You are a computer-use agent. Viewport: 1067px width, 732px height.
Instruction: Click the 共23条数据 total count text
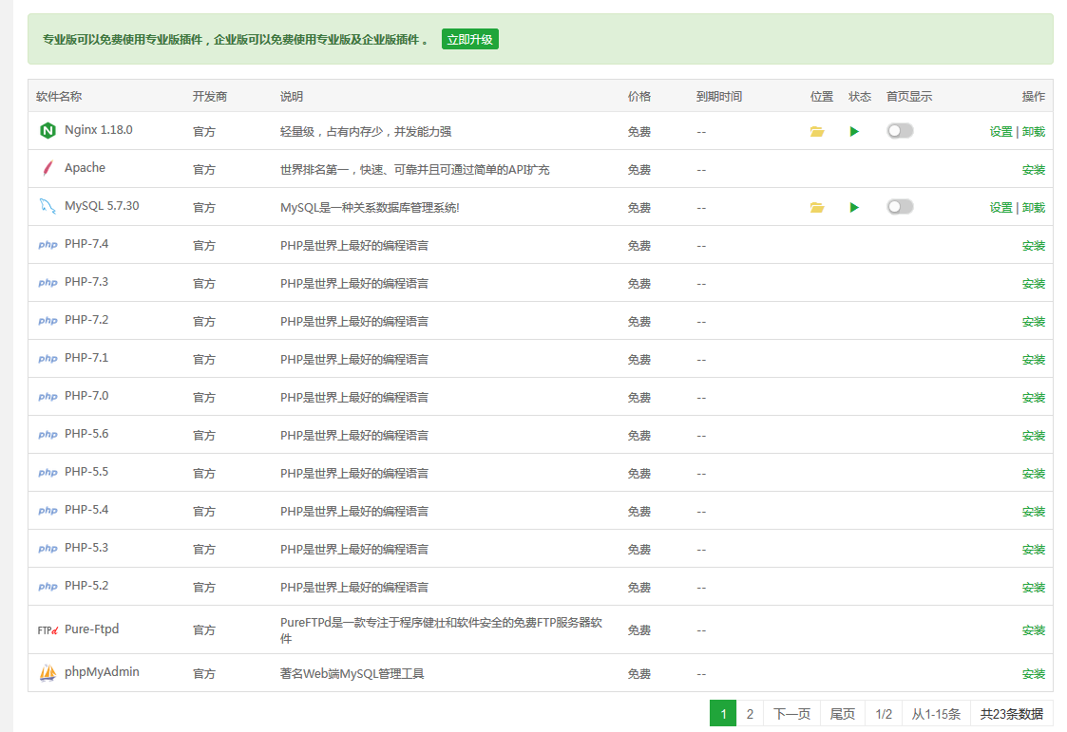point(1012,714)
